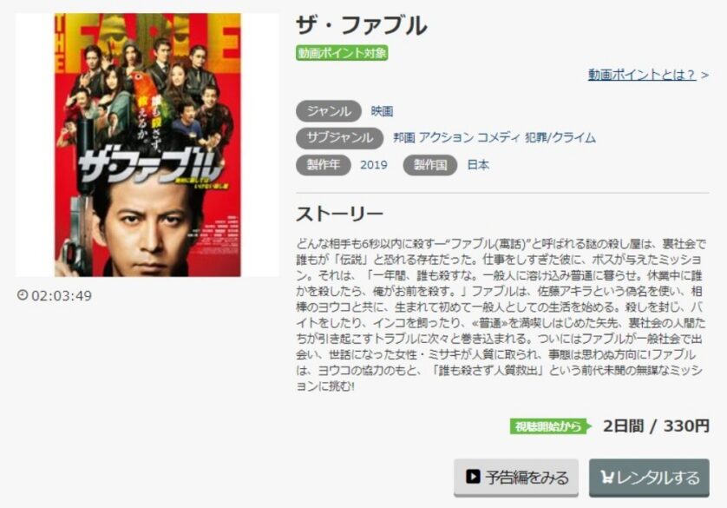This screenshot has width=727, height=508.
Task: Open the 犯罪/クライム subgenre link
Action: coord(560,138)
